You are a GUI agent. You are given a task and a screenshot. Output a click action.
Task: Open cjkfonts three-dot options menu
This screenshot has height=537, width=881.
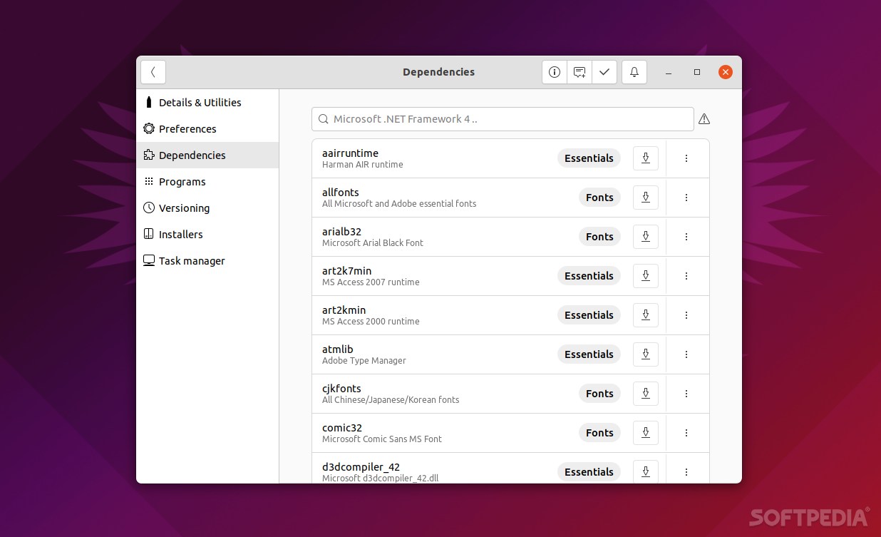tap(686, 394)
